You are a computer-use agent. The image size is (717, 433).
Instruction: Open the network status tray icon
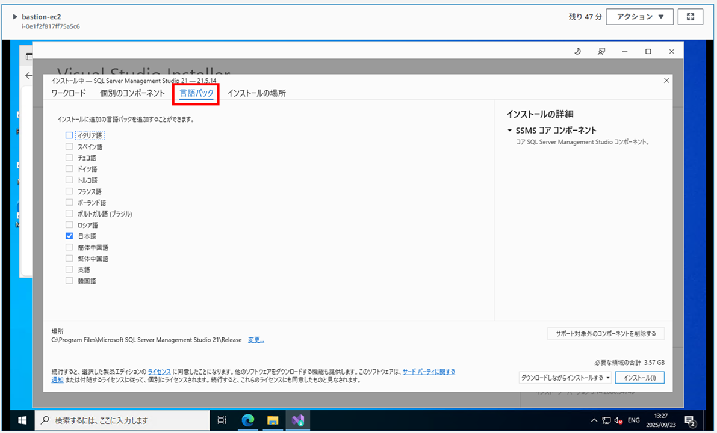click(606, 420)
